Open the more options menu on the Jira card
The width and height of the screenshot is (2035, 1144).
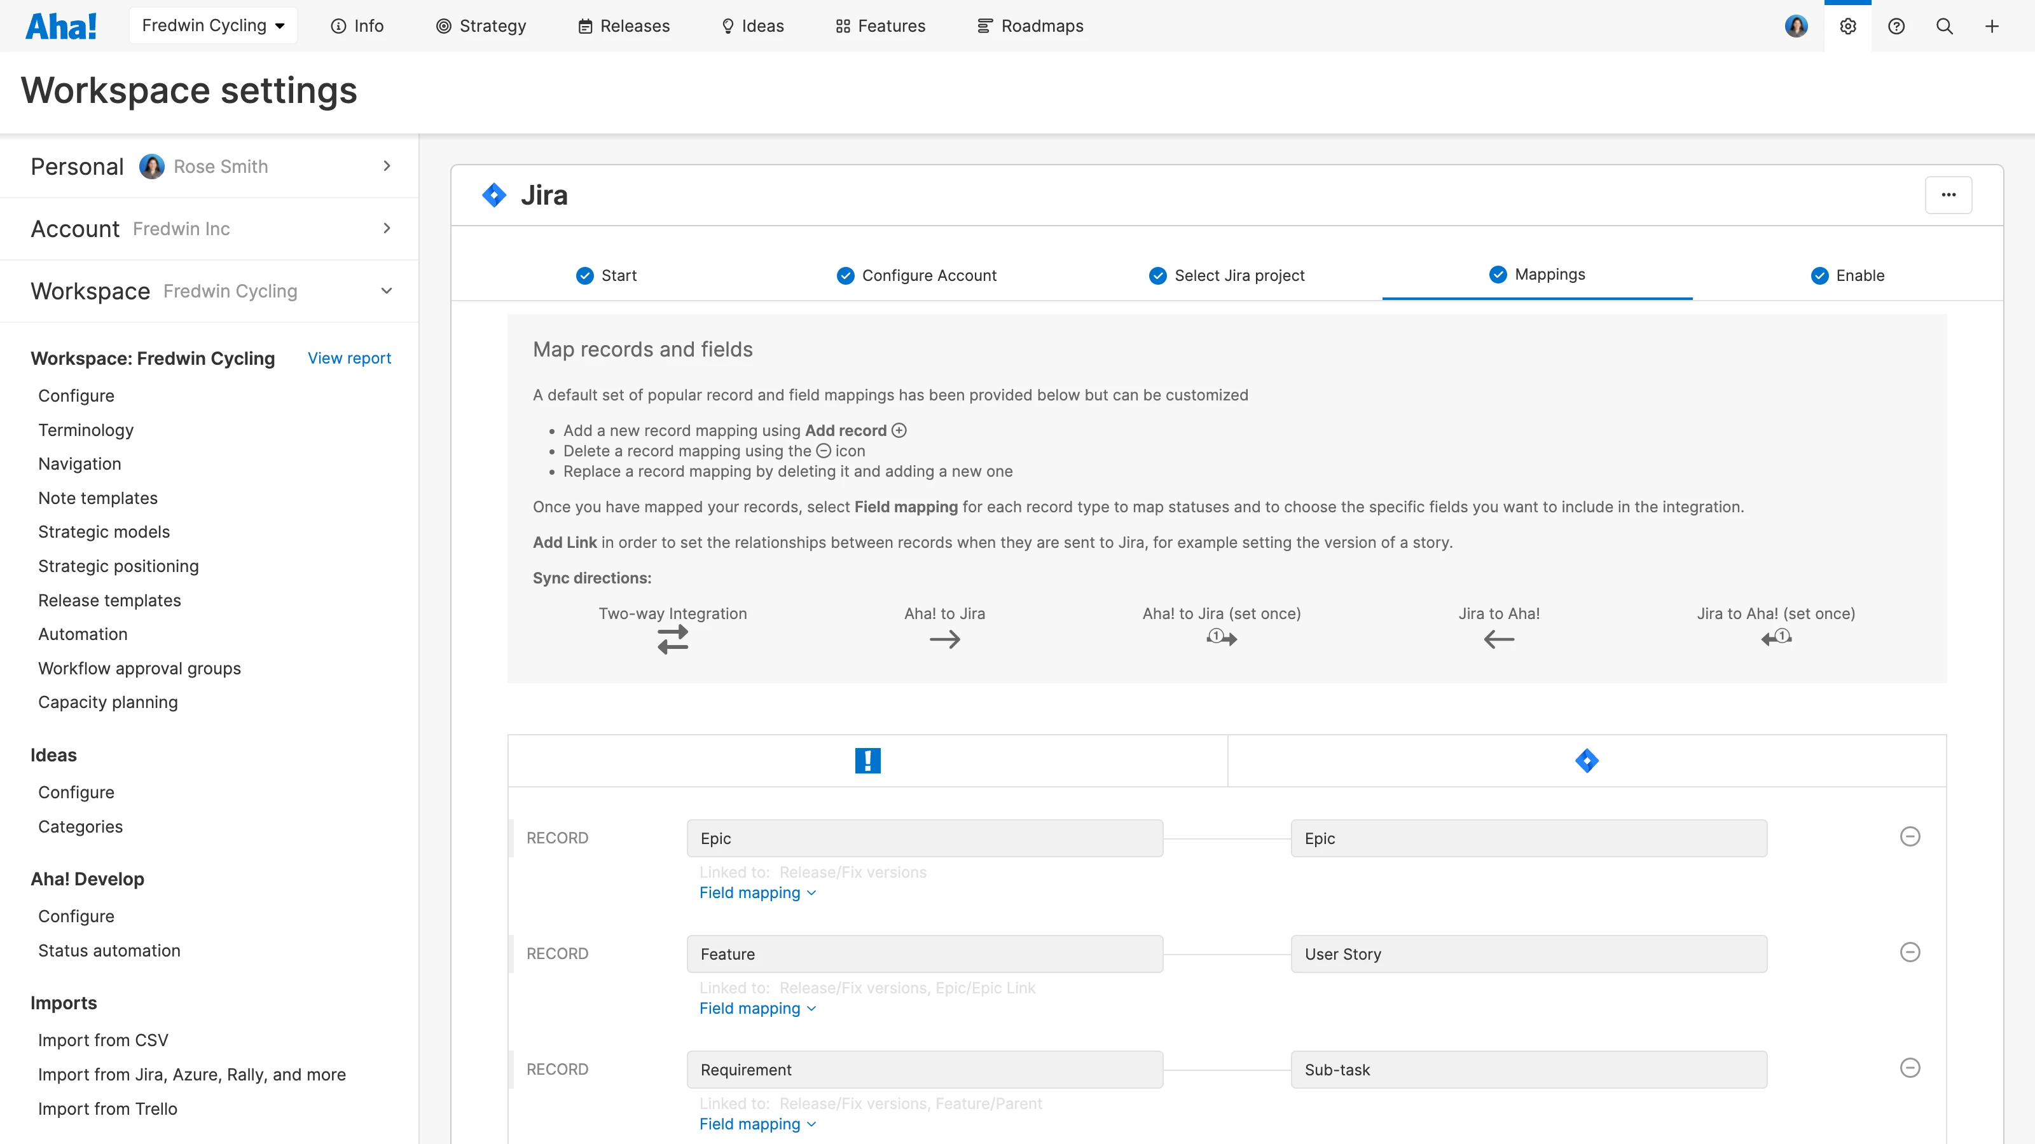(x=1949, y=194)
